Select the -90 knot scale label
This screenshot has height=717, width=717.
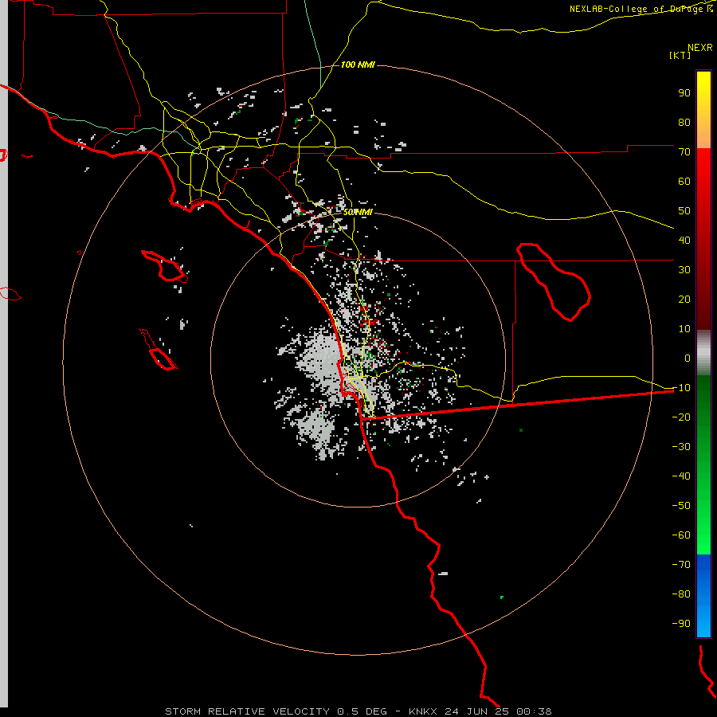[x=681, y=623]
